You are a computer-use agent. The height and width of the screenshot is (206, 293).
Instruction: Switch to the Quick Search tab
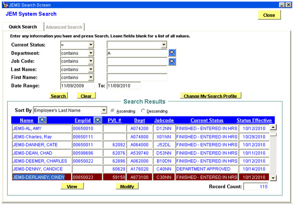23,27
